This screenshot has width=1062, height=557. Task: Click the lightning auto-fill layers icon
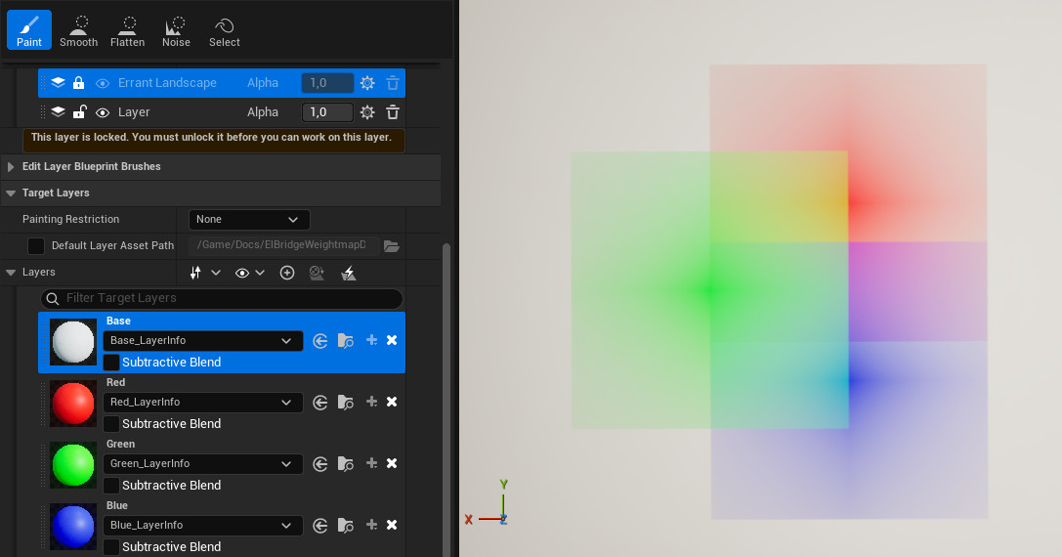[348, 273]
